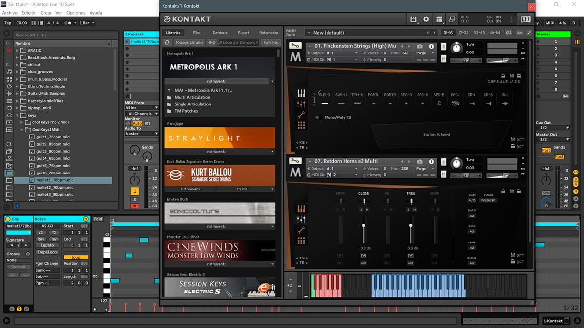Click Dupl.Loop button in clip notes
Screen dimensions: 584x328
coord(48,252)
